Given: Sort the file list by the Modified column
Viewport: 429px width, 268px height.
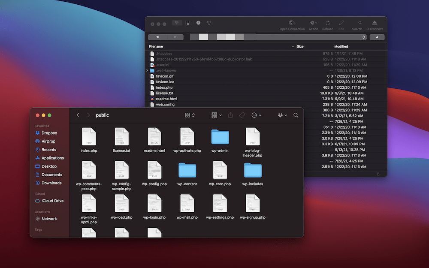Looking at the screenshot, I should pos(341,46).
